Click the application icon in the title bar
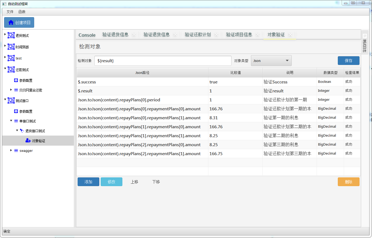372x238 pixels. coord(4,4)
